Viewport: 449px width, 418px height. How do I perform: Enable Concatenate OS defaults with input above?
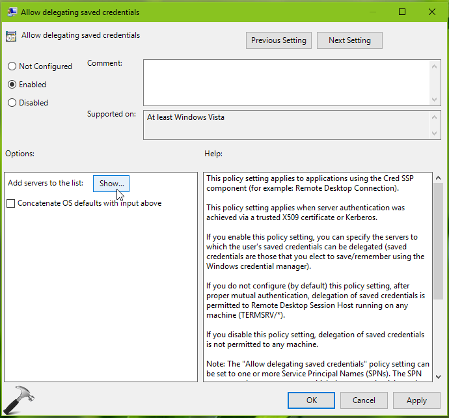coord(10,203)
